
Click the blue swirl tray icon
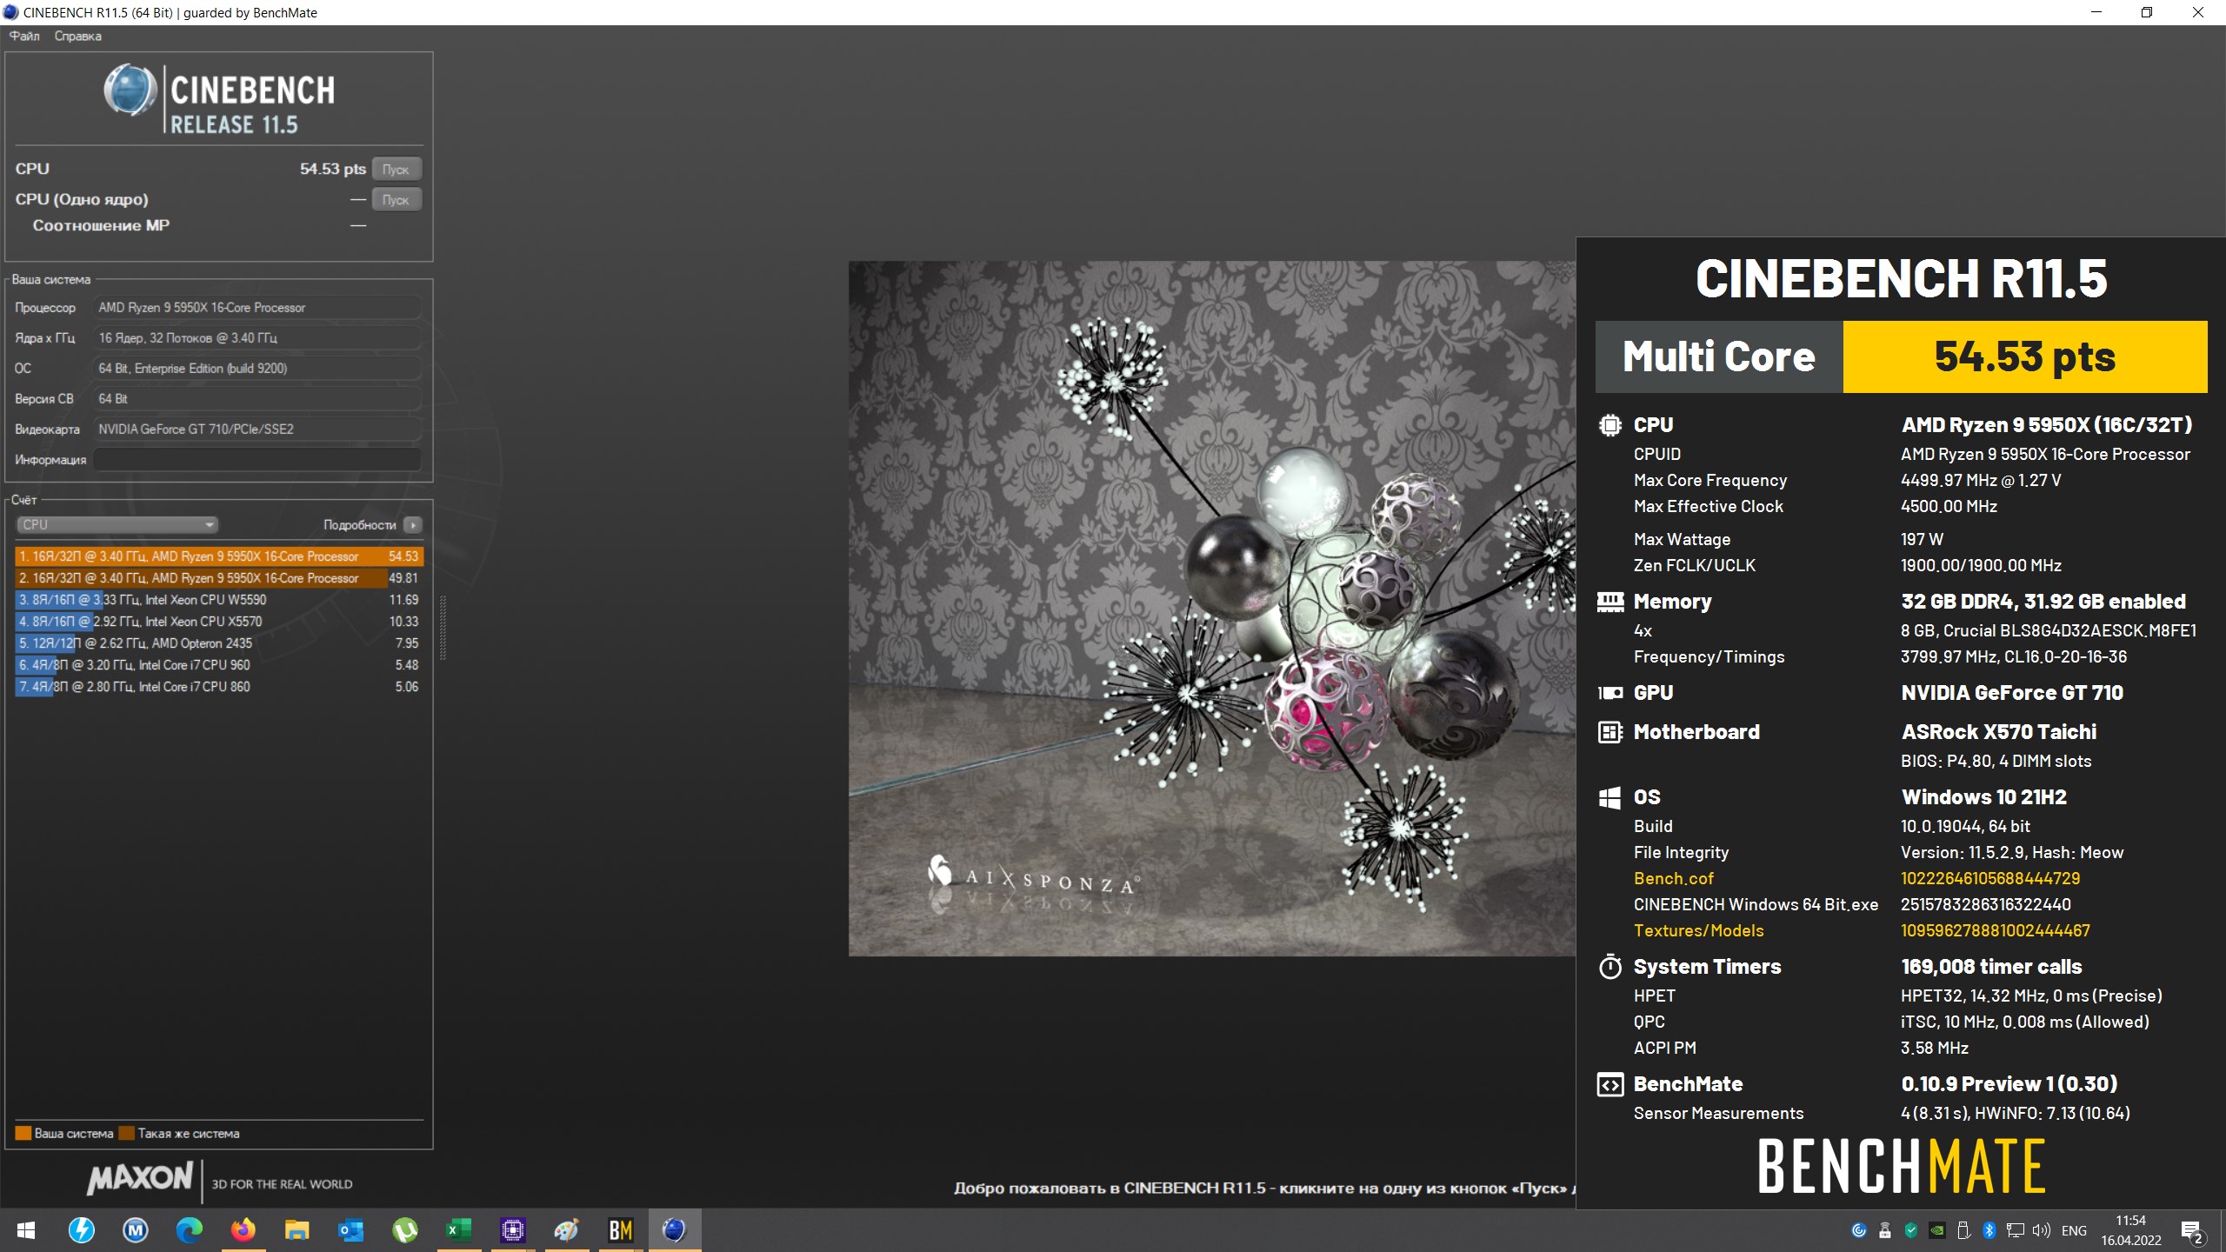[1859, 1230]
